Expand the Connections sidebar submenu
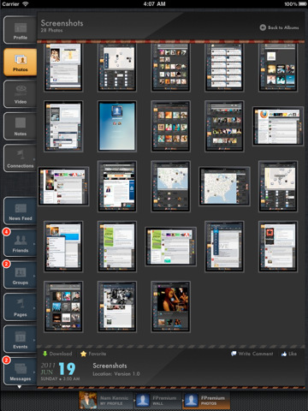This screenshot has width=308, height=411. click(20, 158)
